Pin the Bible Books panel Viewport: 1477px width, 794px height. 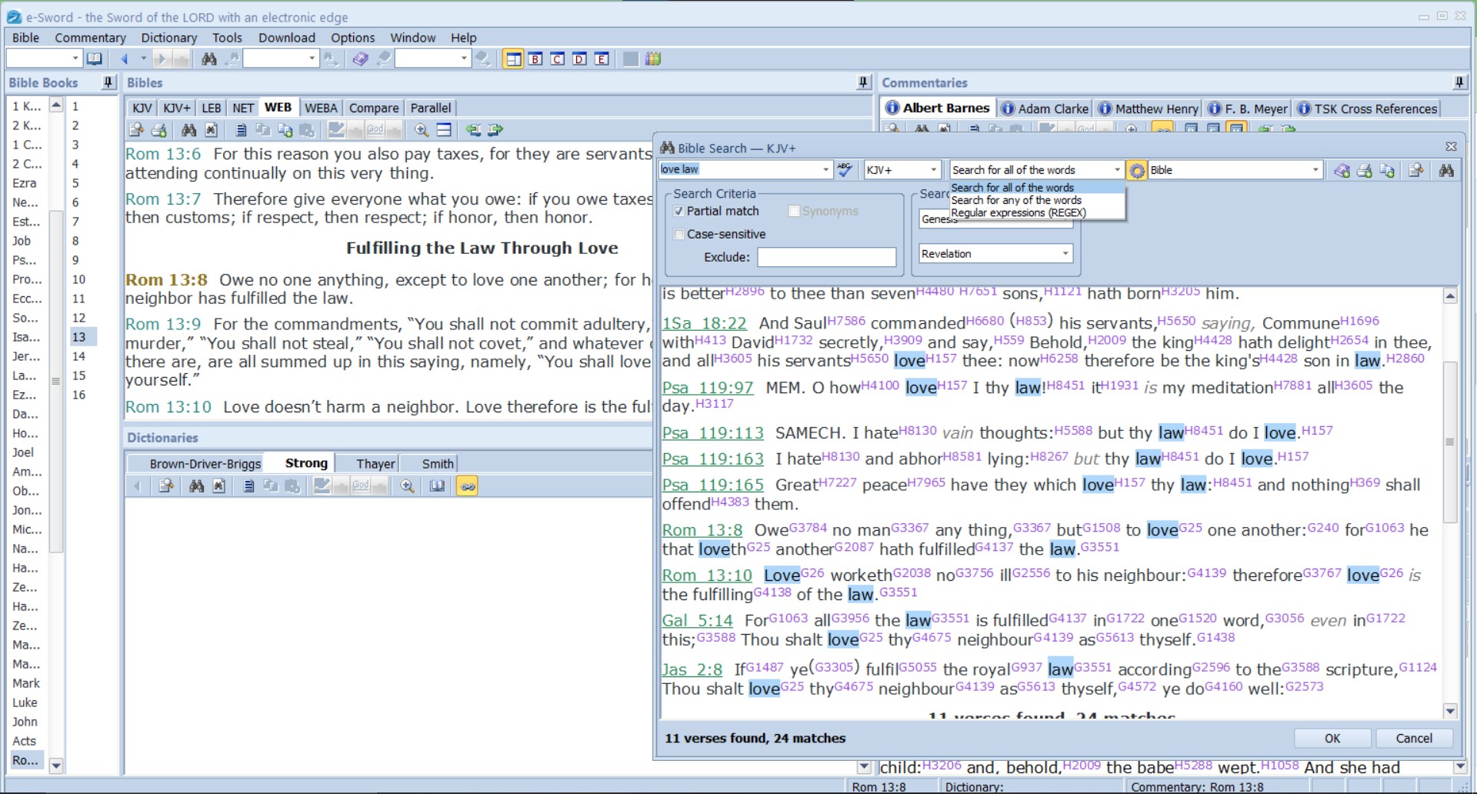point(108,82)
